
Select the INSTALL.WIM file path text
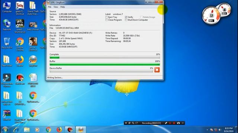(67, 28)
